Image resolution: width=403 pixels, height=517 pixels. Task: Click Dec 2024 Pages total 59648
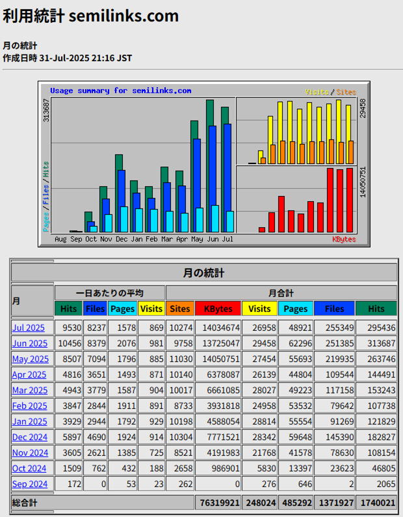pos(295,437)
